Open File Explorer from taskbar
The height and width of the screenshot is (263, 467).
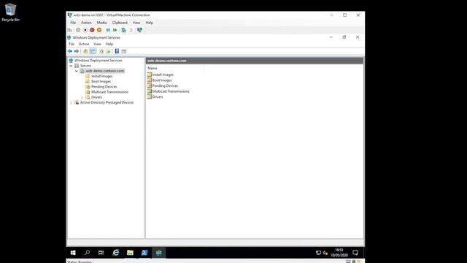(x=130, y=253)
